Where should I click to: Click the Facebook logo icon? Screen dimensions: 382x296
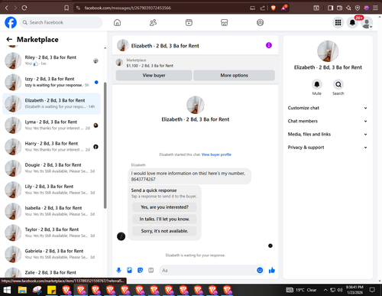(x=11, y=22)
